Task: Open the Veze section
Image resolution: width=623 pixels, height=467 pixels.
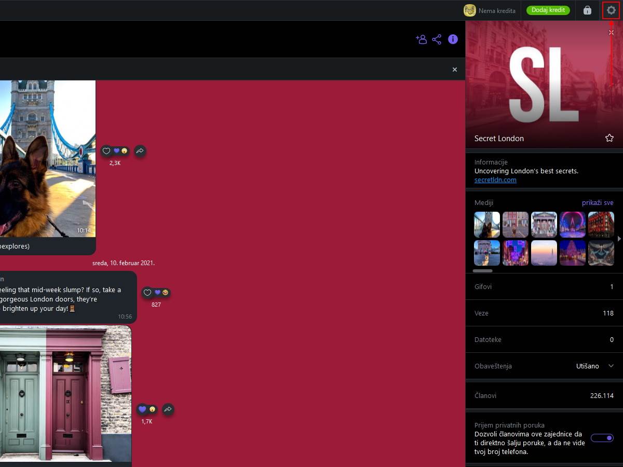Action: pos(544,313)
